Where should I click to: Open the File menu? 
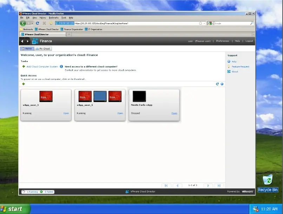pos(22,18)
